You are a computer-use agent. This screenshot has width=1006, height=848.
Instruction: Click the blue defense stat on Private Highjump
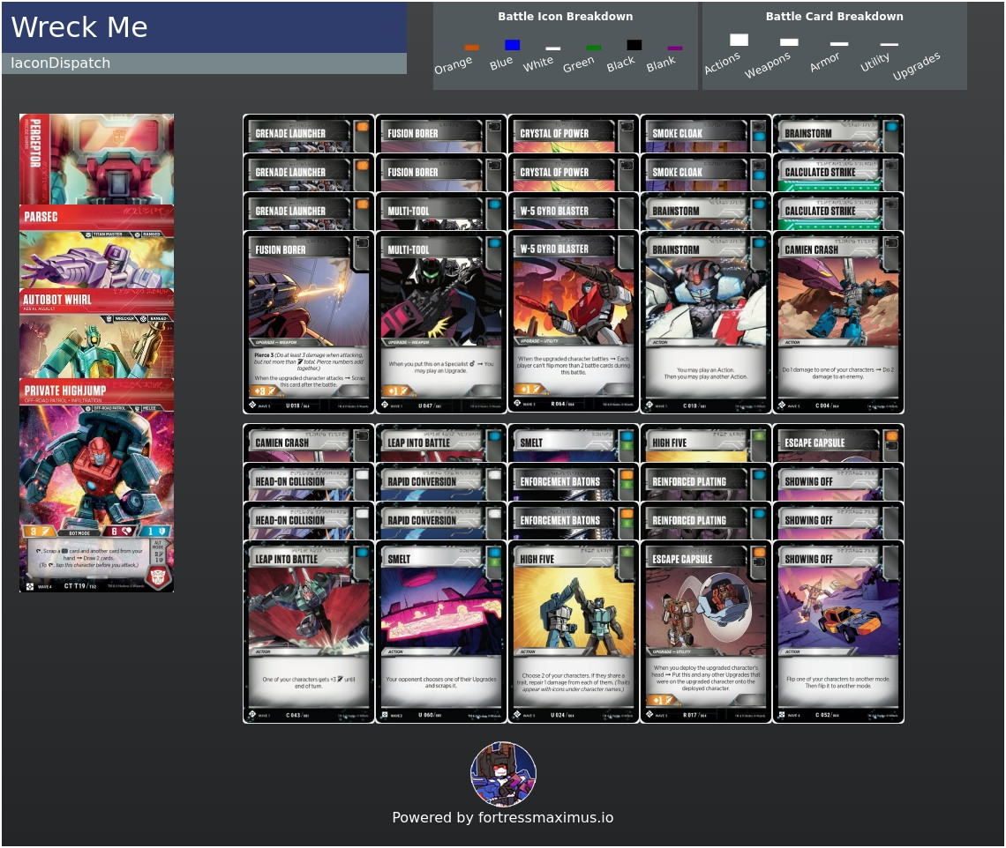[x=156, y=532]
